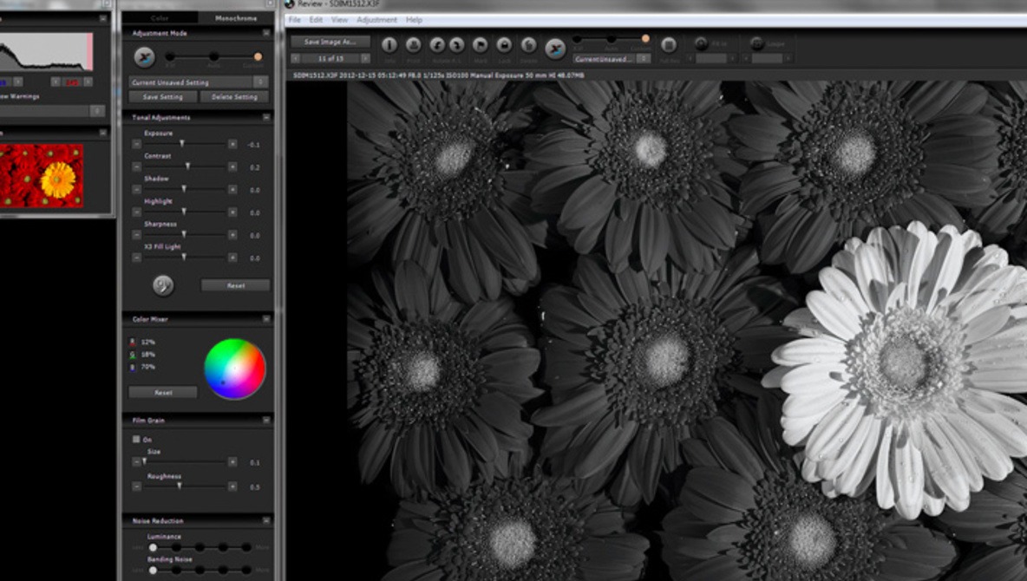The height and width of the screenshot is (581, 1027).
Task: Select X3F mode dot in review toolbar
Action: pyautogui.click(x=577, y=39)
